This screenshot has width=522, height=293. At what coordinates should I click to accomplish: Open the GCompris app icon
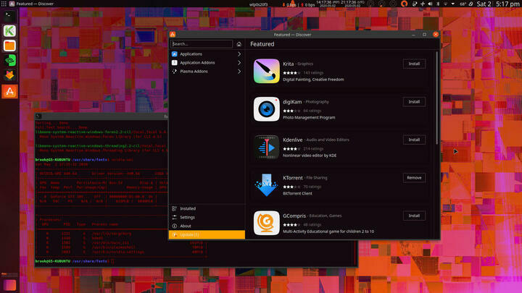tap(266, 223)
